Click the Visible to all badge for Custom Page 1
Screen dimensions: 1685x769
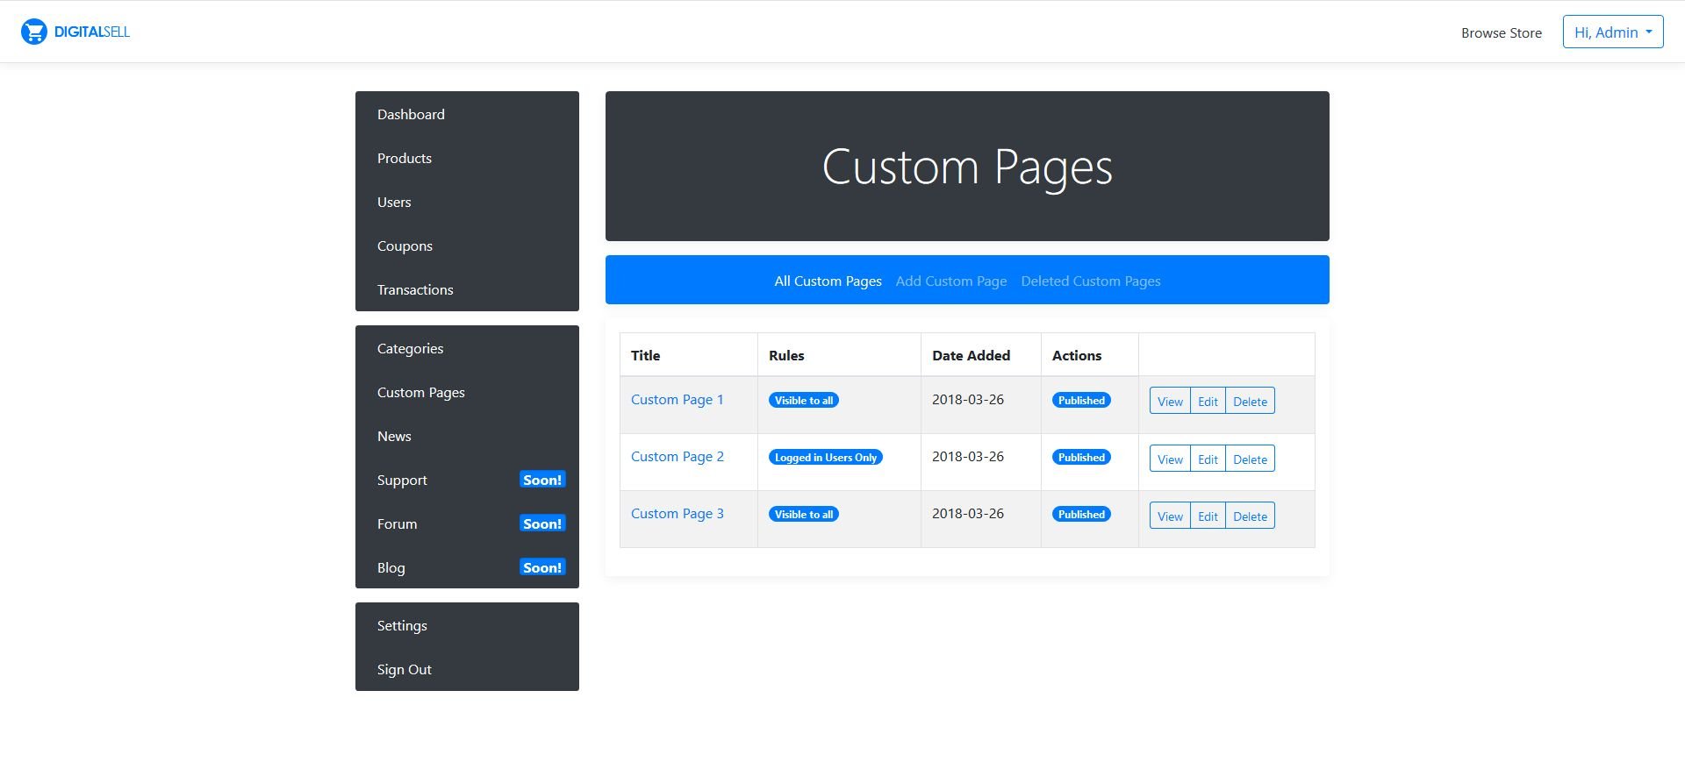click(x=804, y=400)
